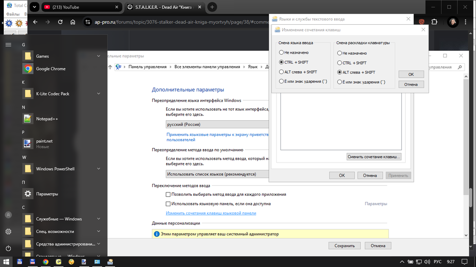
Task: Select CTRL + SHIFT for keyboard layout
Action: click(x=339, y=63)
